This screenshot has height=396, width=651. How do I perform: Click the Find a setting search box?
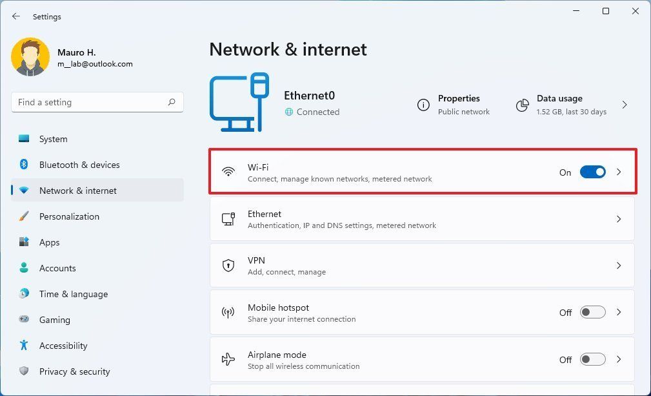coord(97,102)
